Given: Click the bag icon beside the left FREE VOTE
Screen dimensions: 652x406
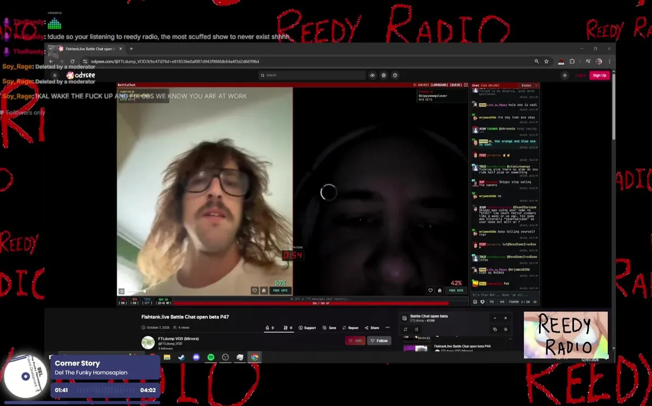Looking at the screenshot, I should pyautogui.click(x=264, y=290).
